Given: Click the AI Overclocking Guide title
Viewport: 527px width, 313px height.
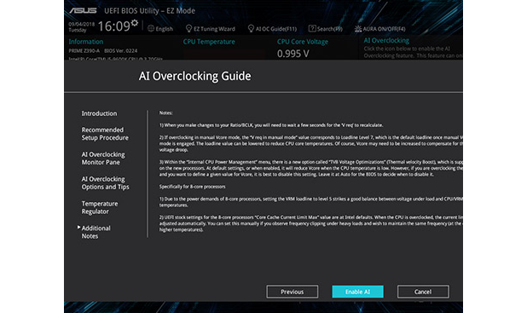Looking at the screenshot, I should [194, 76].
